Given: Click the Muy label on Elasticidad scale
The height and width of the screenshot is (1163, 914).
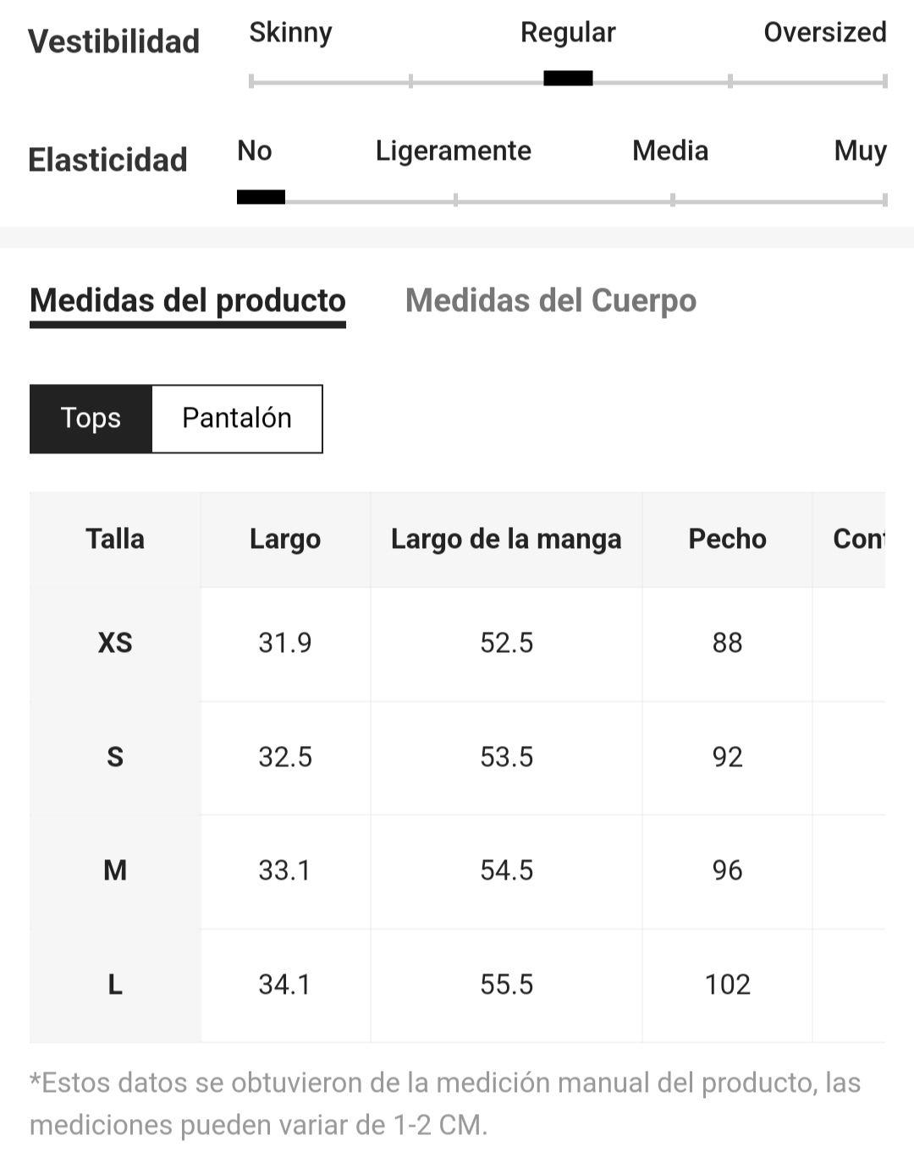Looking at the screenshot, I should (860, 151).
